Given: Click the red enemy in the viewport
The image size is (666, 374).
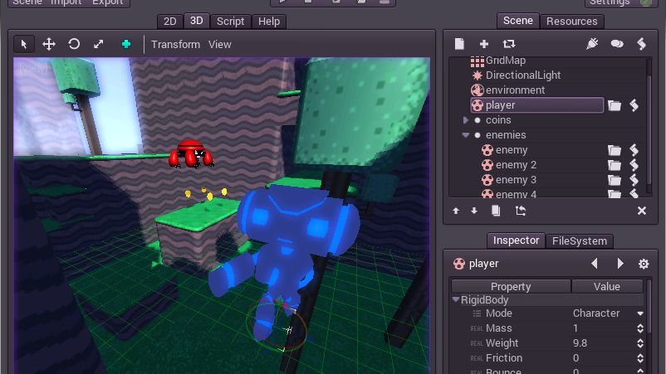Looking at the screenshot, I should point(190,154).
